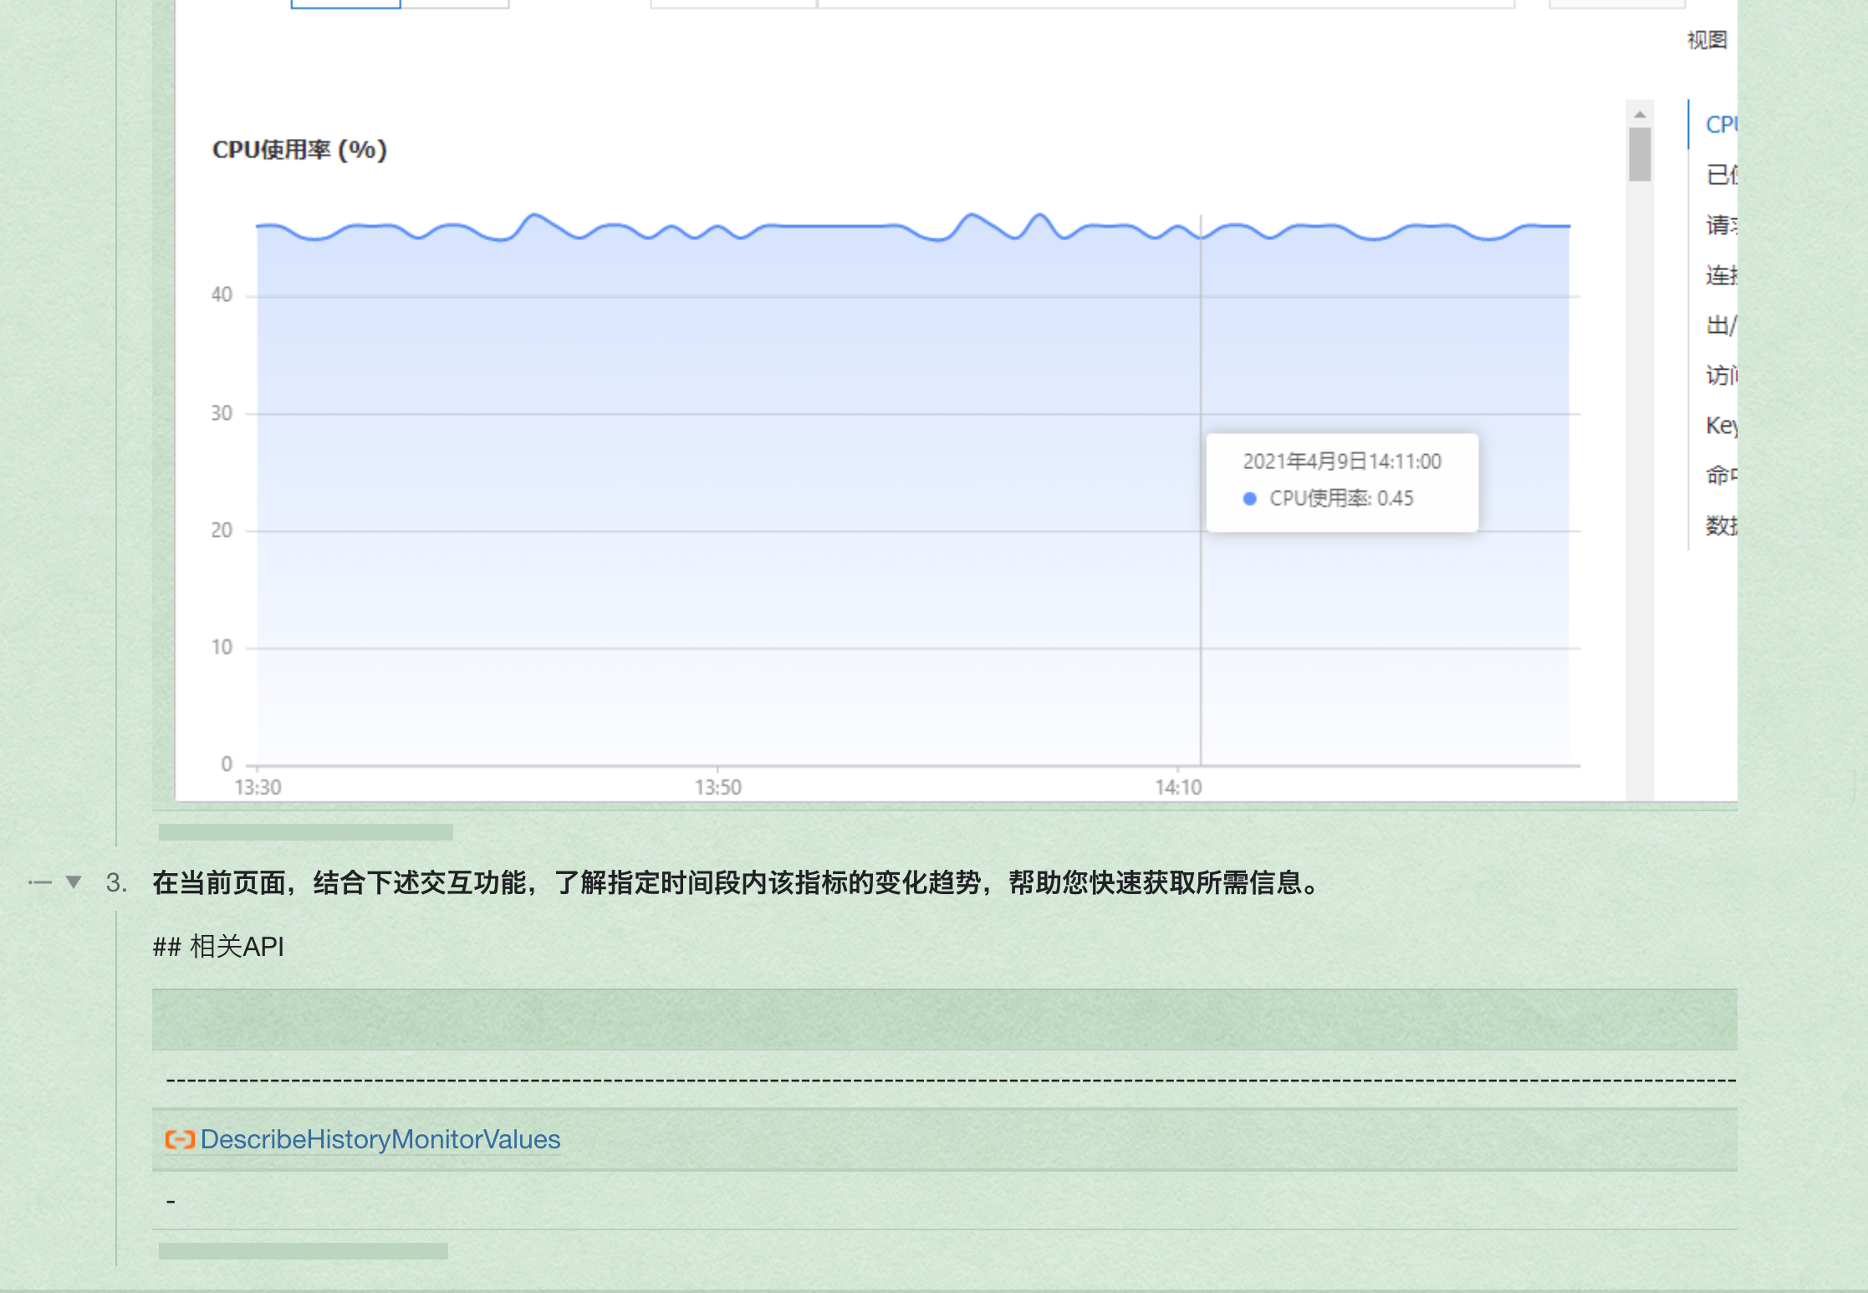
Task: Click the CPU使用率 (%) chart title
Action: point(299,150)
